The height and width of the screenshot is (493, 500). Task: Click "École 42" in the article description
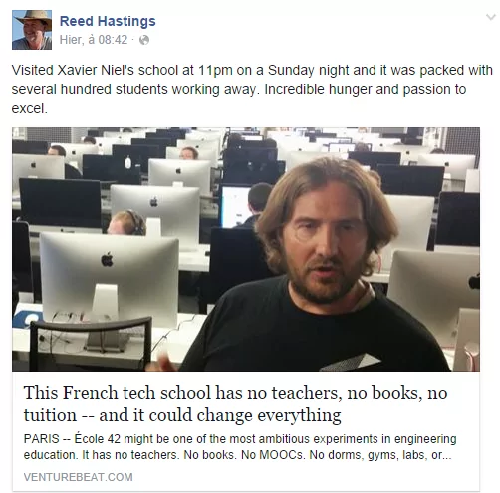pyautogui.click(x=97, y=439)
